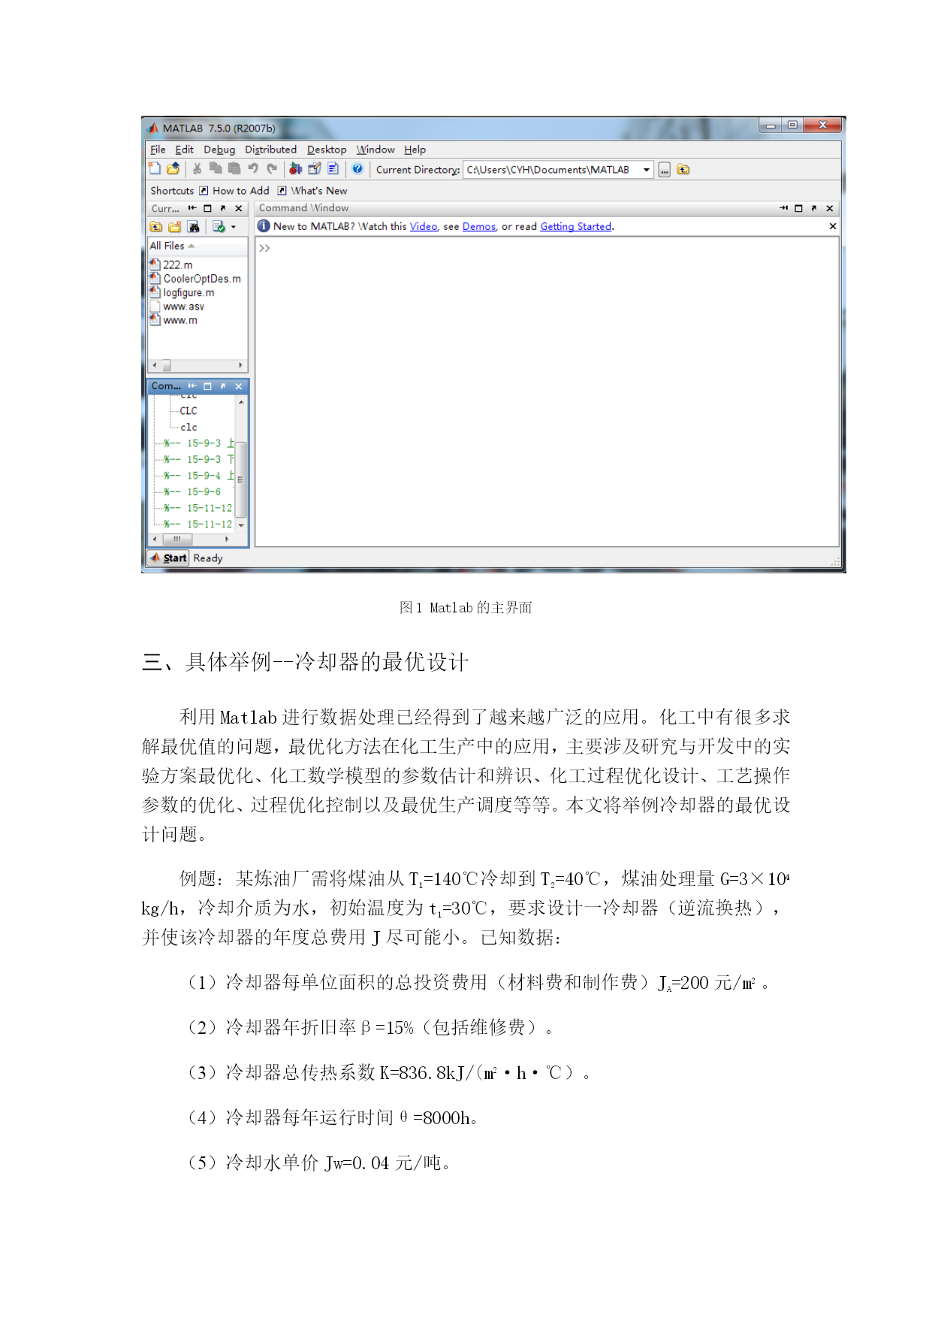Open the Help menu
Image resolution: width=932 pixels, height=1318 pixels.
click(415, 150)
